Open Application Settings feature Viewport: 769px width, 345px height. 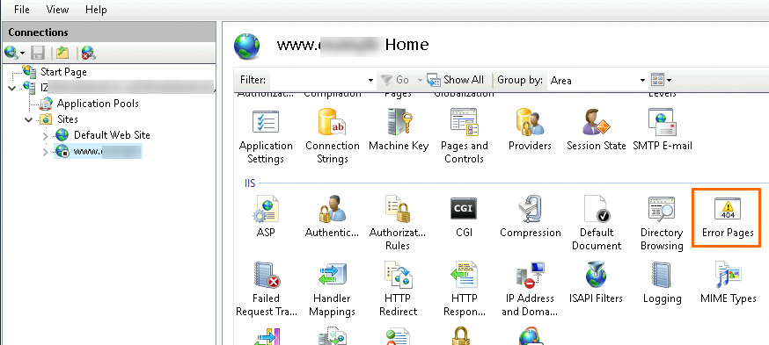266,137
